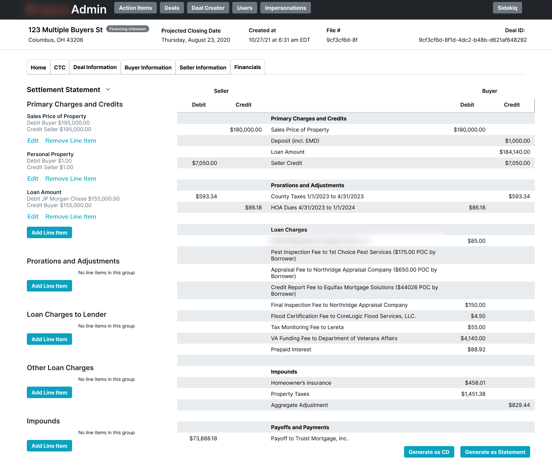Open Deal Creator from top bar
The width and height of the screenshot is (552, 471).
click(x=208, y=8)
